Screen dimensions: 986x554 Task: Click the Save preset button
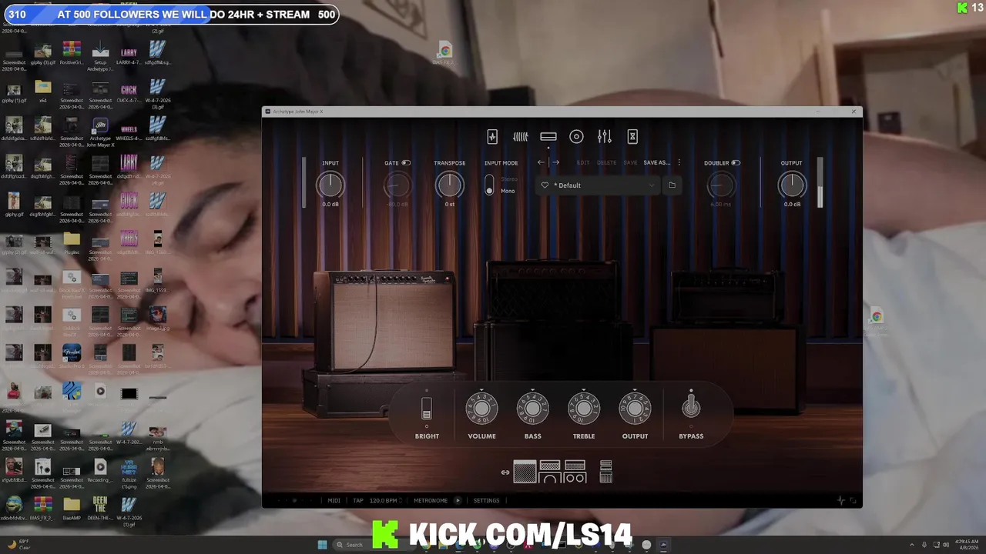coord(630,163)
